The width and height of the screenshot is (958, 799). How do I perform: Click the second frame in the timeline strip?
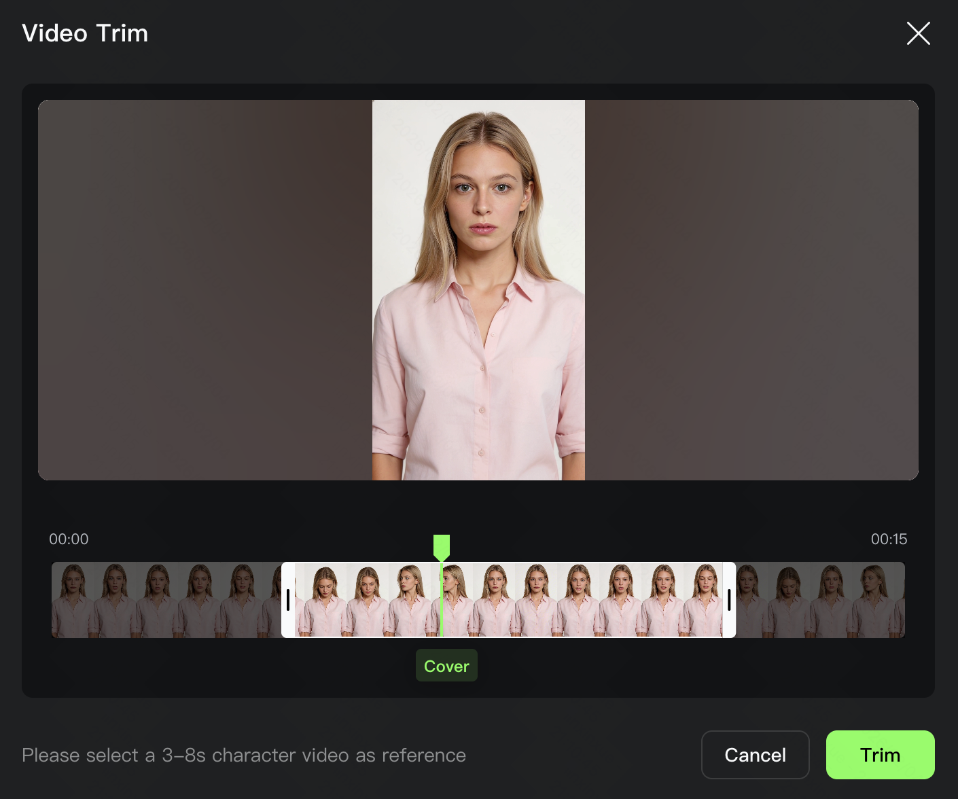tap(114, 600)
